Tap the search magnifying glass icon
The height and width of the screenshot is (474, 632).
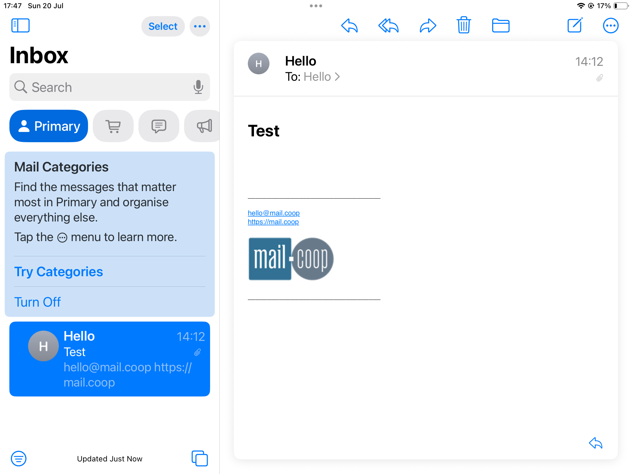(x=21, y=87)
